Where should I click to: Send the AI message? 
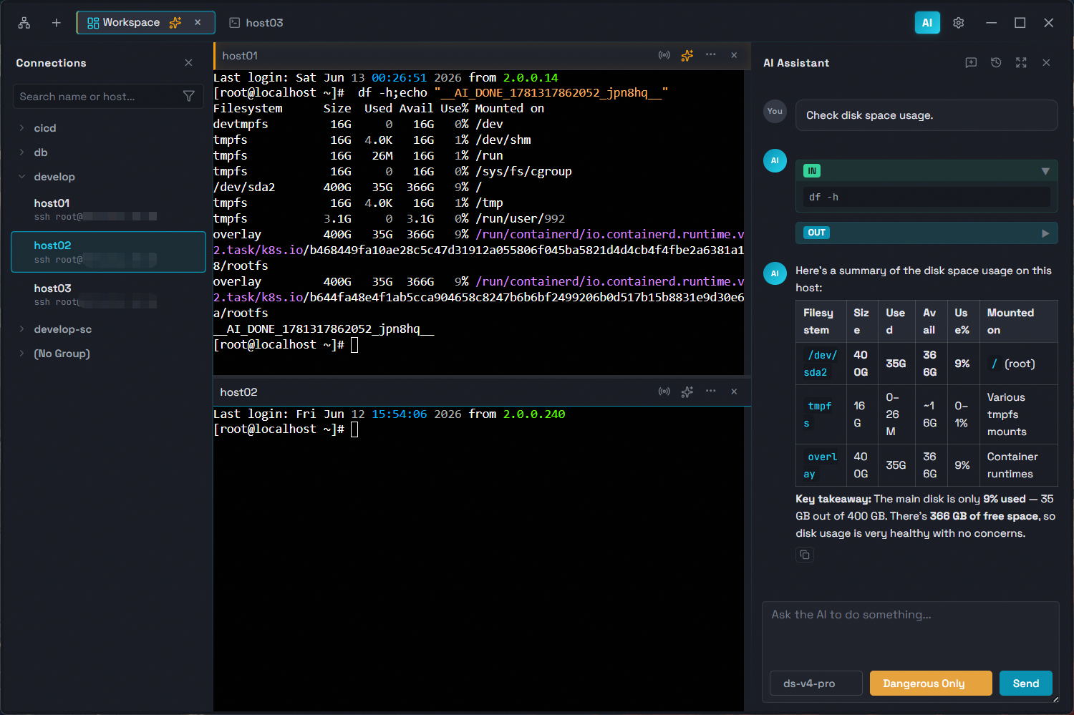1026,684
